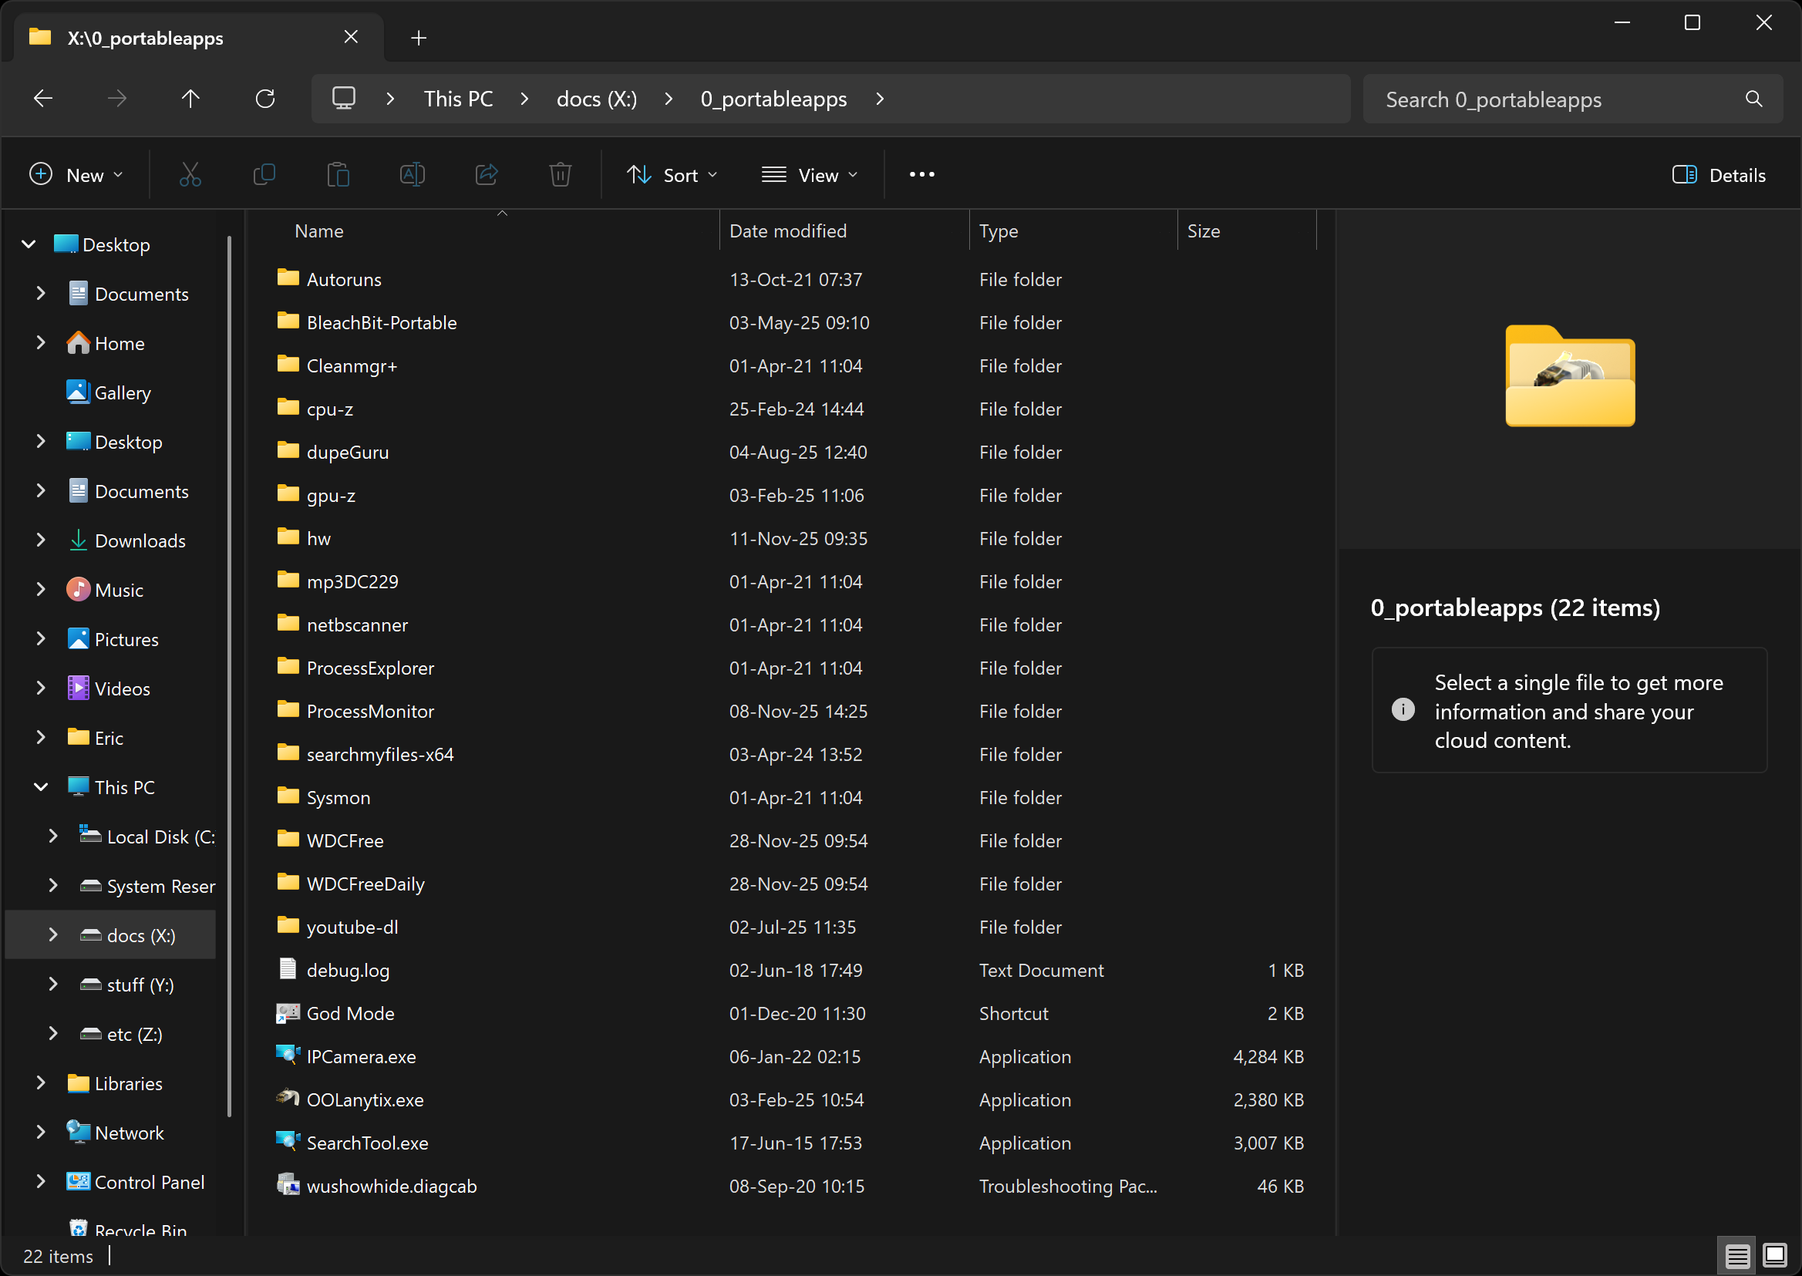1802x1276 pixels.
Task: Click the Rename icon in toolbar
Action: [x=412, y=174]
